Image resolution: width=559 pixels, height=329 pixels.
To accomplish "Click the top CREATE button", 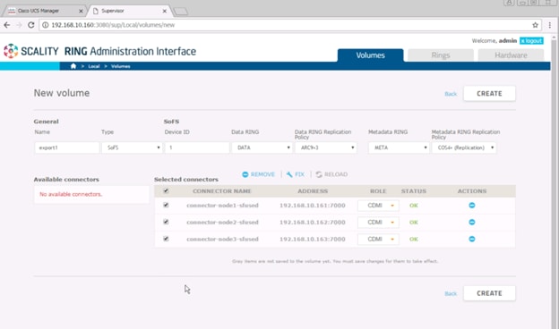I will coord(489,94).
